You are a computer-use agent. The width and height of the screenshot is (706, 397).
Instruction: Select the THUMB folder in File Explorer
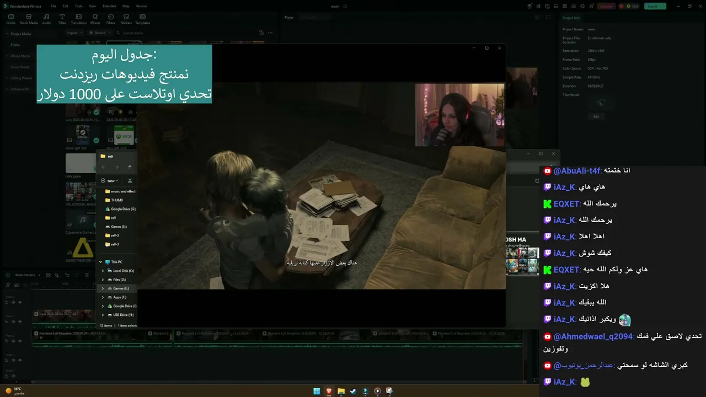point(114,200)
